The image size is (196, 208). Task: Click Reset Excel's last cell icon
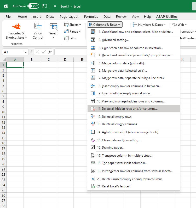[x=93, y=186]
